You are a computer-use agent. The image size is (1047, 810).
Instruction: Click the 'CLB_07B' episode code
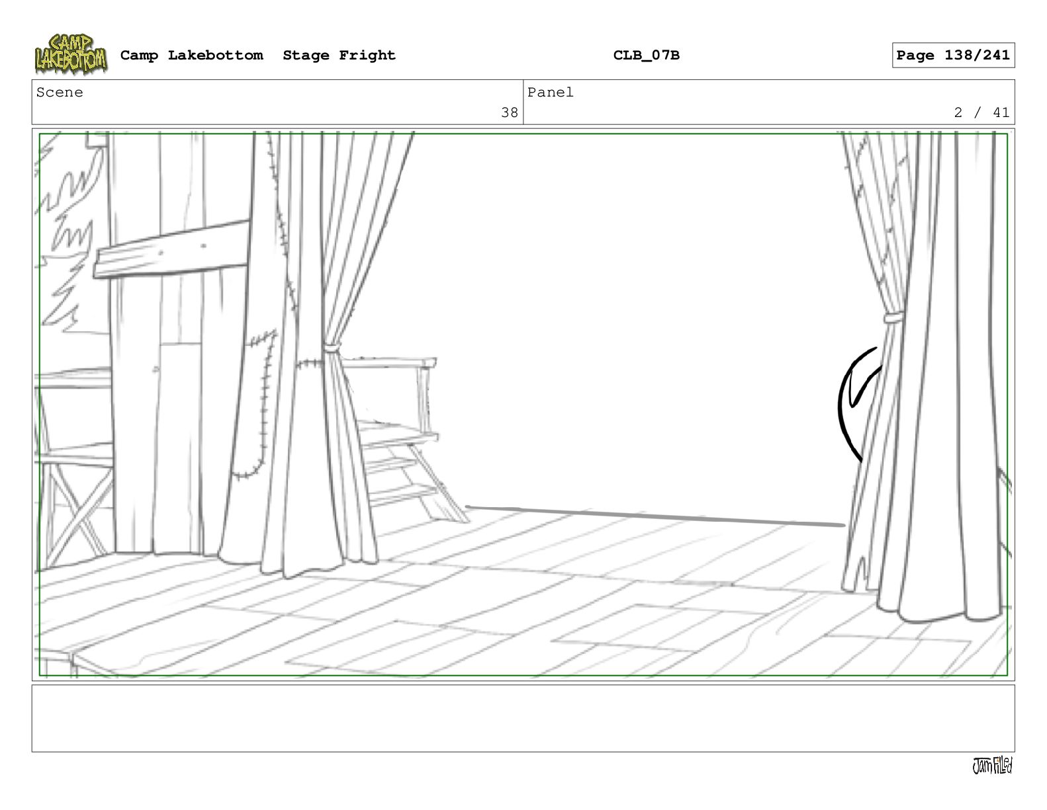pos(646,56)
